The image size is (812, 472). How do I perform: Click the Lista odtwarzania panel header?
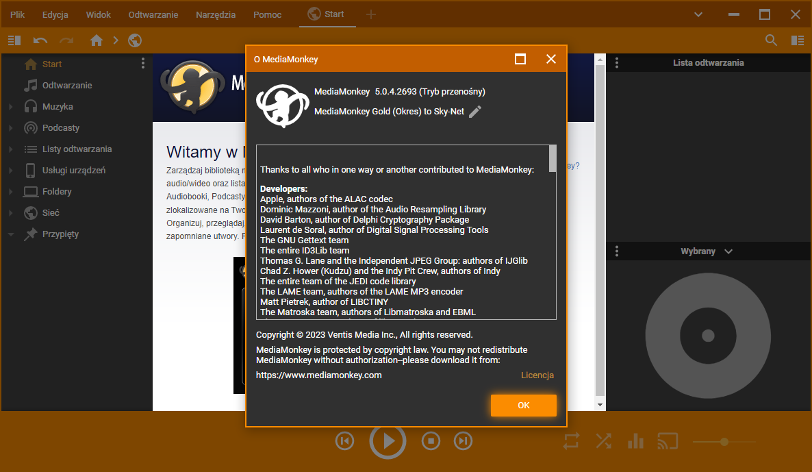pyautogui.click(x=709, y=63)
